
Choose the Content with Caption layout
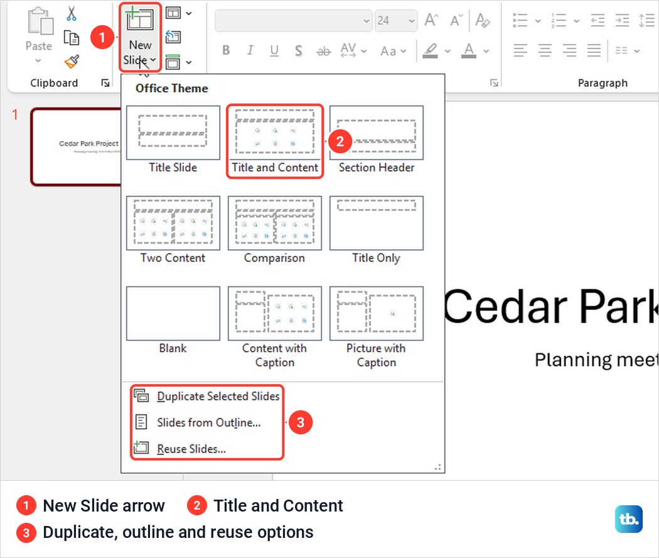pyautogui.click(x=275, y=328)
